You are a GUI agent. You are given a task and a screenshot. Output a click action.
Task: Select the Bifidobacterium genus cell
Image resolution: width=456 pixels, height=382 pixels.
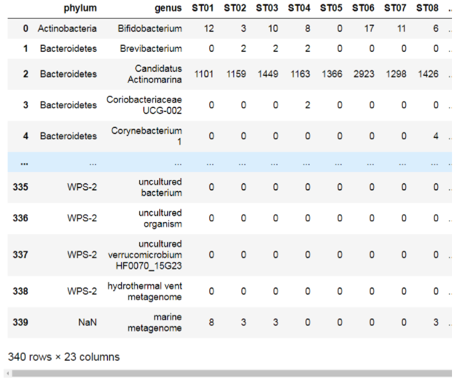tap(150, 29)
